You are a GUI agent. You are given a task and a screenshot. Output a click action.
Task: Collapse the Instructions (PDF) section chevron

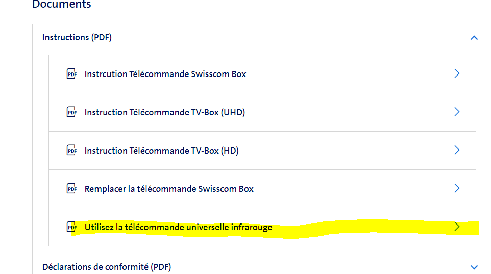[x=474, y=38]
